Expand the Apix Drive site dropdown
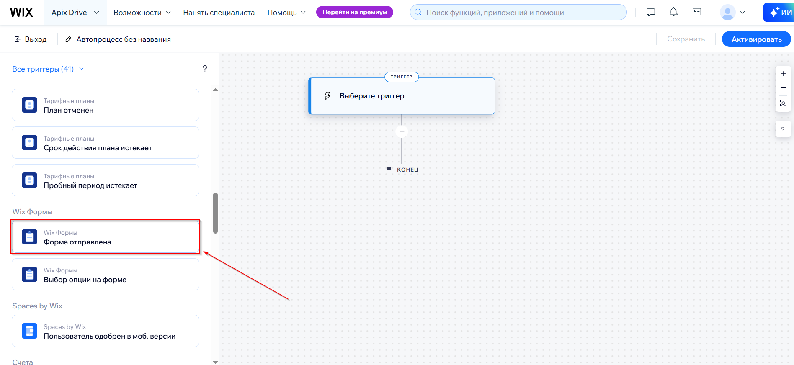 [x=75, y=12]
